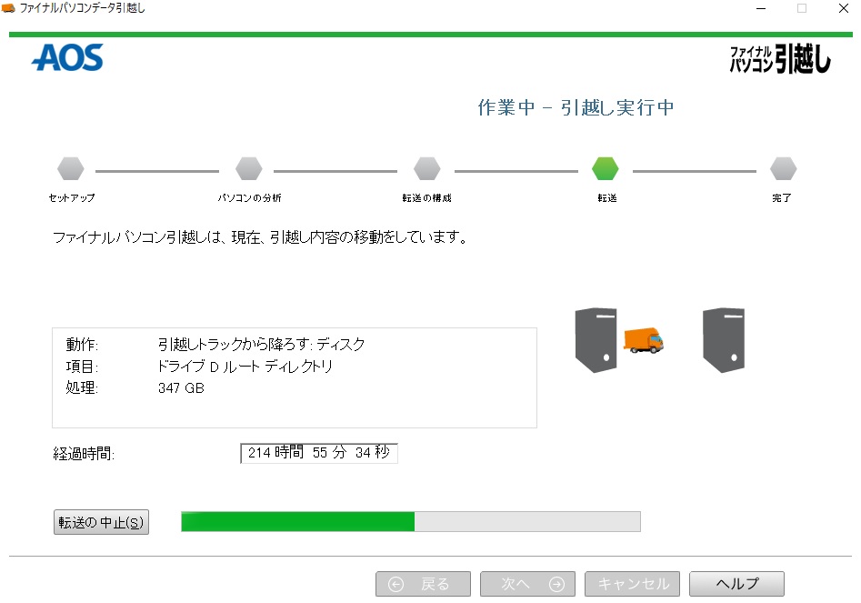861x603 pixels.
Task: Click the truck icon in title bar
Action: coord(8,8)
